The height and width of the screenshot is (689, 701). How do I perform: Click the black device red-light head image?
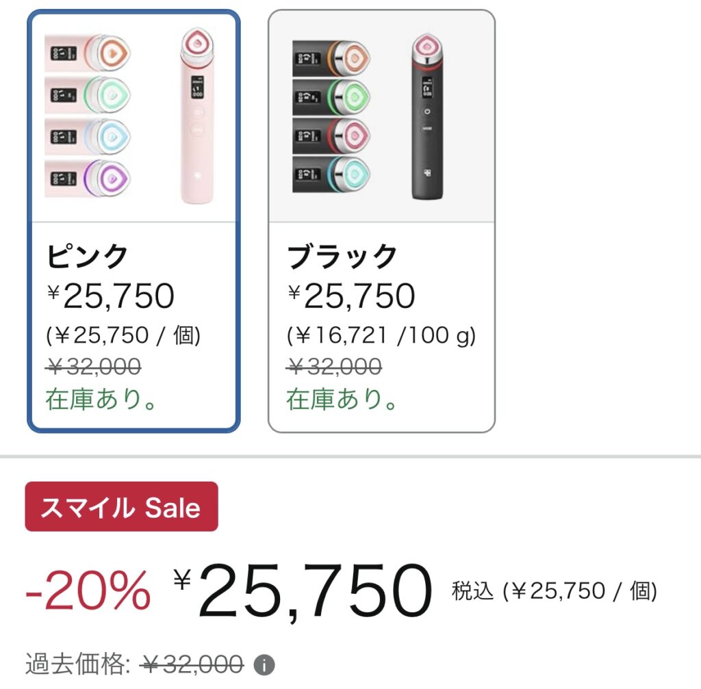[331, 135]
